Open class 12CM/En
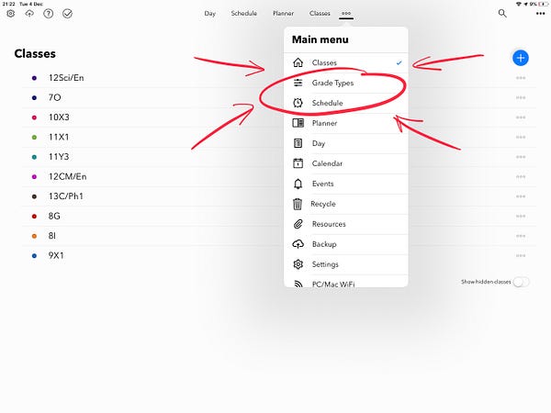This screenshot has height=413, width=551. pyautogui.click(x=67, y=176)
